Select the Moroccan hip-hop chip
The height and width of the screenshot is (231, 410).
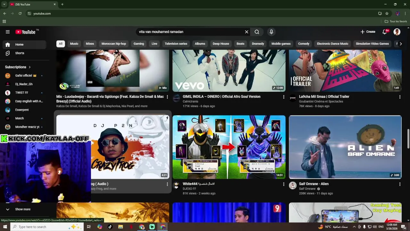(114, 44)
